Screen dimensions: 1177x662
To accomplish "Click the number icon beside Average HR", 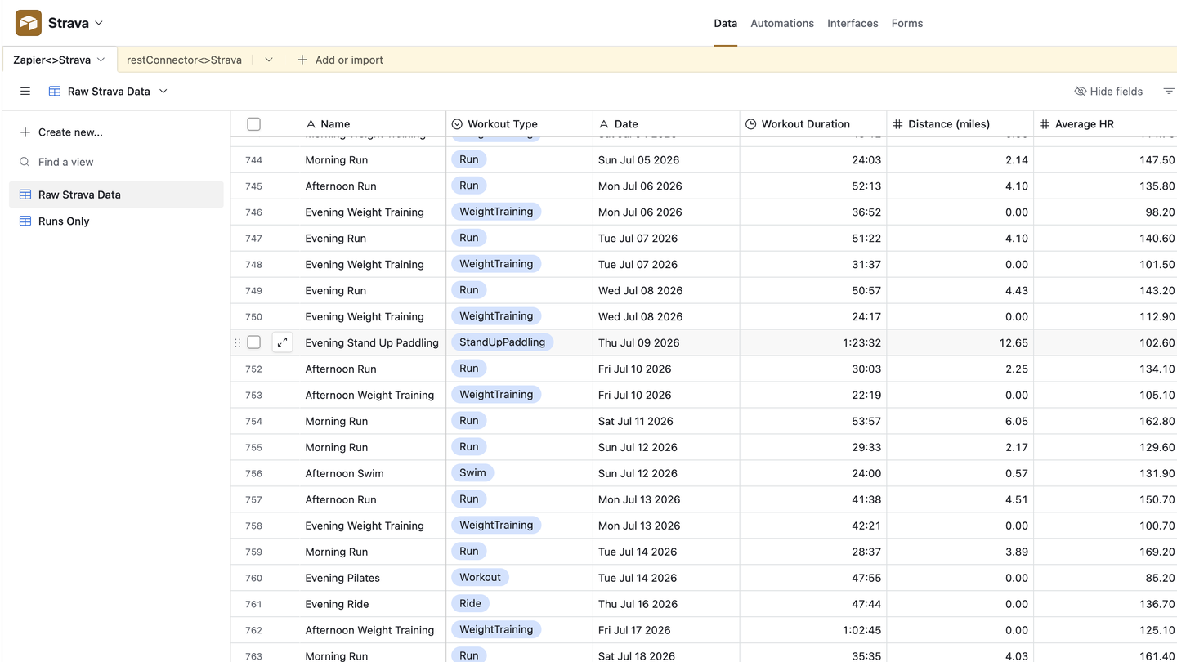I will tap(1045, 124).
